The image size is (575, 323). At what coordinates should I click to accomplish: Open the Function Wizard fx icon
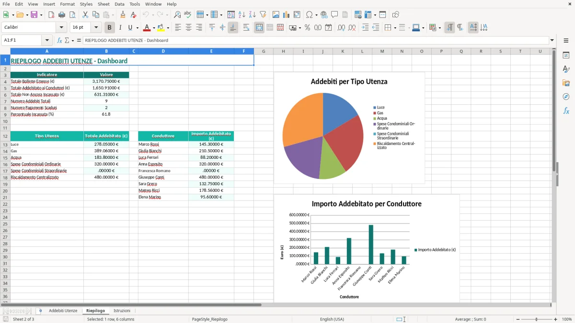tap(60, 40)
